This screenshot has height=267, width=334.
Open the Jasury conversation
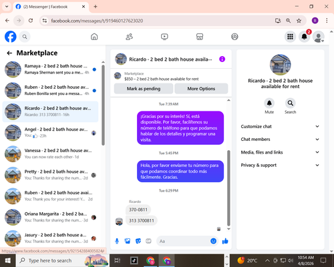50,238
